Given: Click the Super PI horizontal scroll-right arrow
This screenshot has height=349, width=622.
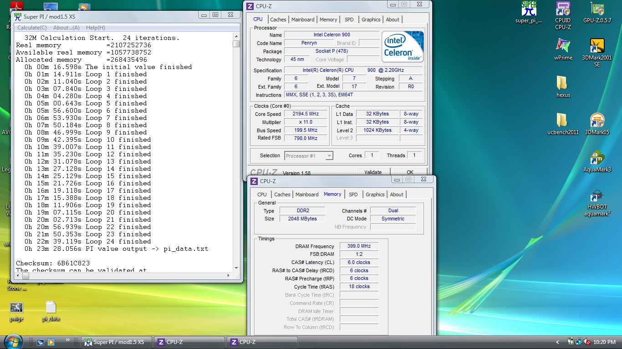Looking at the screenshot, I should pos(228,275).
